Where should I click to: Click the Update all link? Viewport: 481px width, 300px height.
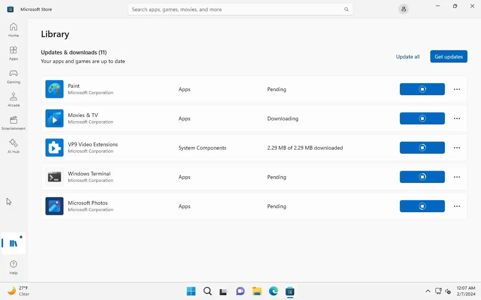click(x=408, y=57)
